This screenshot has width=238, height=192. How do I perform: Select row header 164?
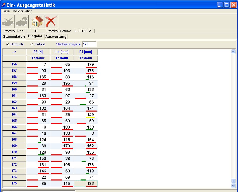(14, 115)
